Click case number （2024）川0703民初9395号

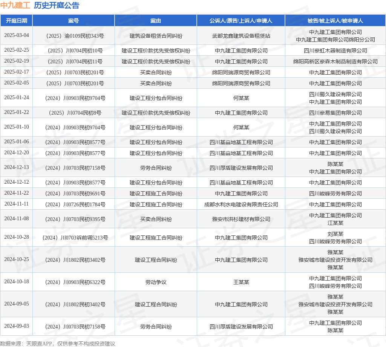75,219
